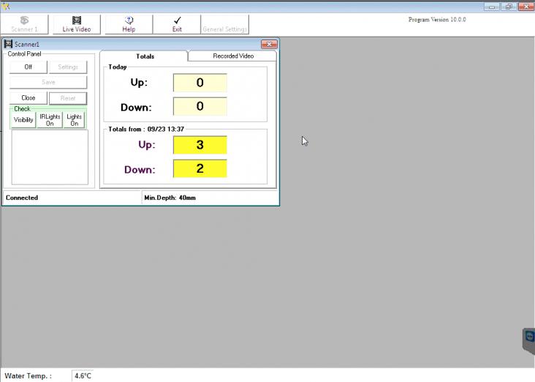This screenshot has width=535, height=382.
Task: Click the blank log box in Control Panel
Action: pos(50,157)
